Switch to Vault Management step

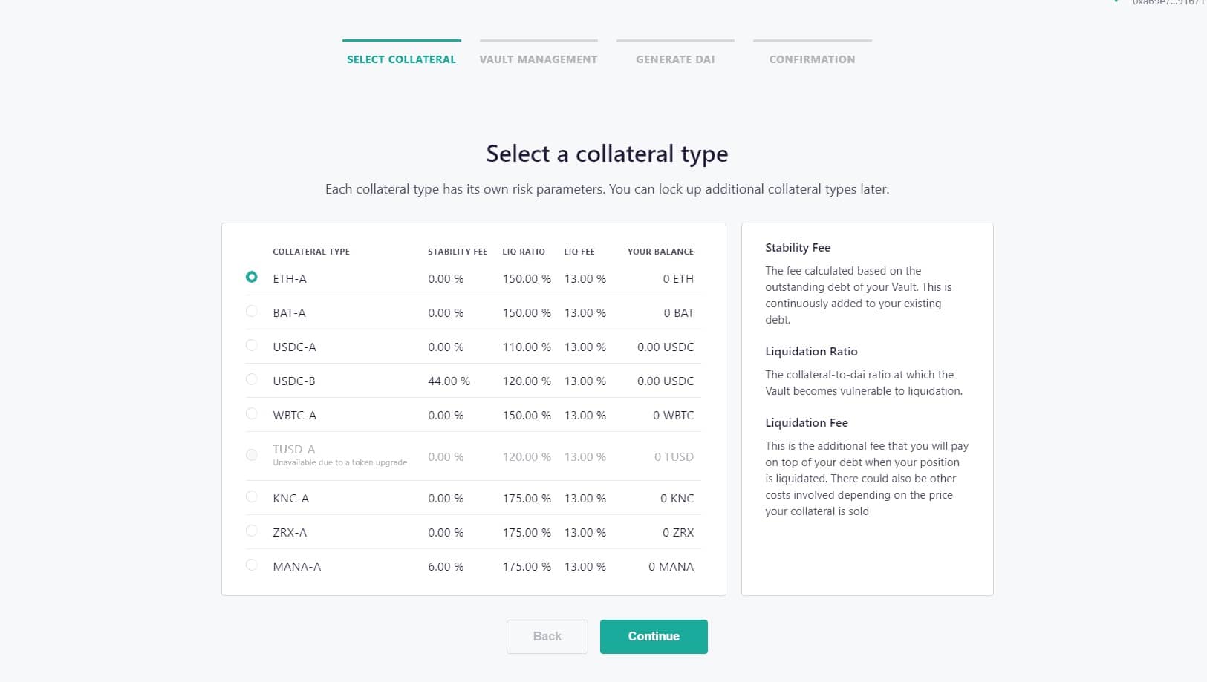click(539, 59)
